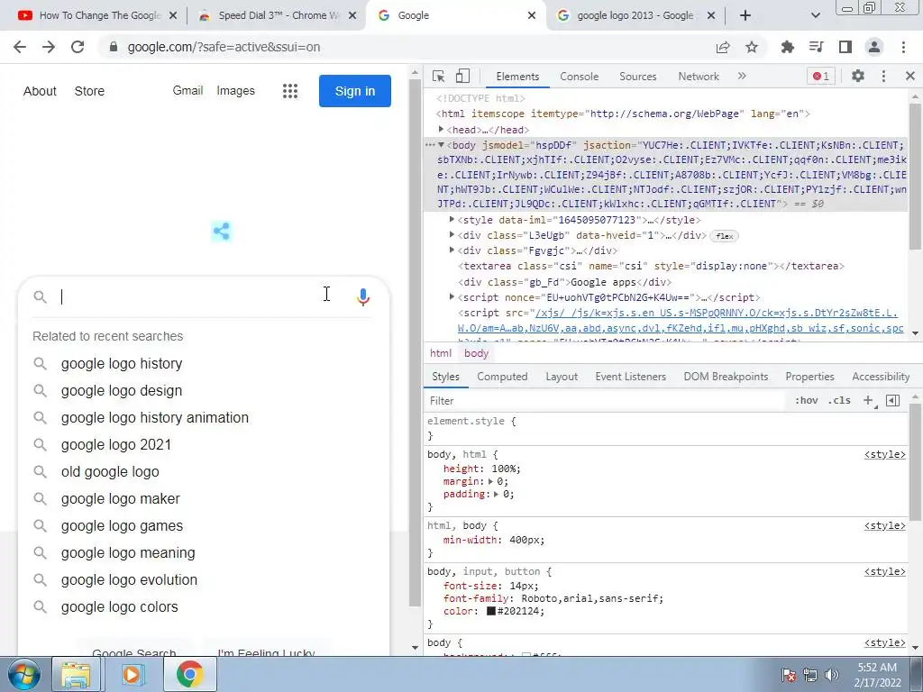Image resolution: width=923 pixels, height=692 pixels.
Task: Open the Properties tab
Action: [809, 377]
